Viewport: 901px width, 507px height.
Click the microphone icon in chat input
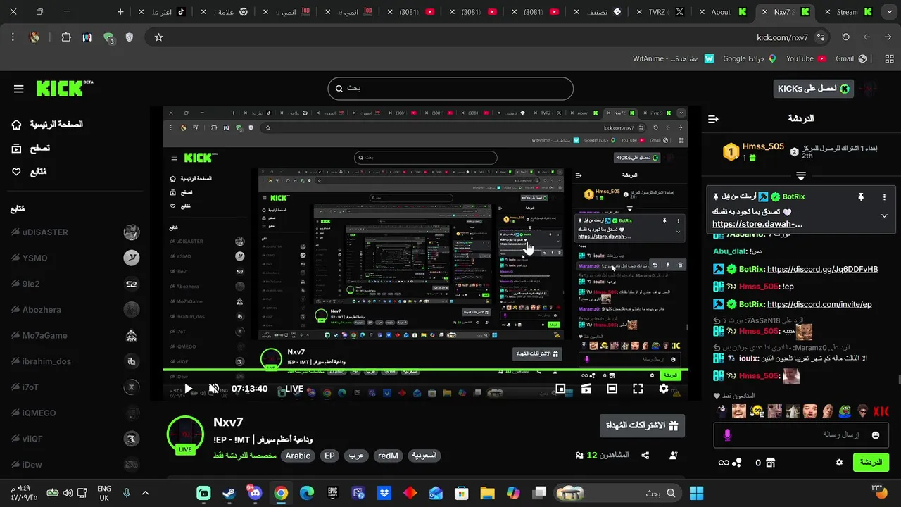[727, 435]
